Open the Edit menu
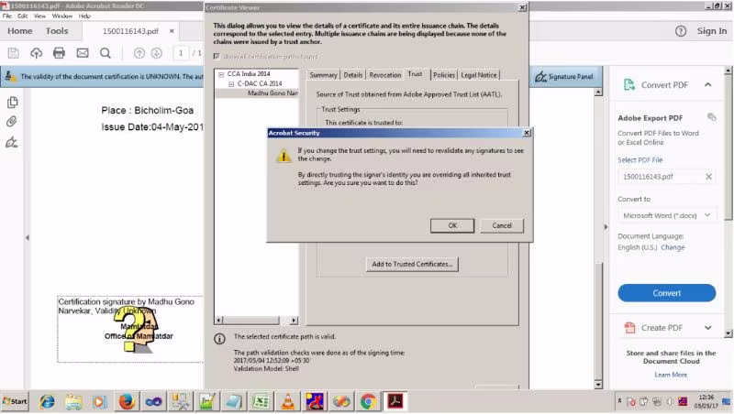Image resolution: width=734 pixels, height=414 pixels. (x=22, y=16)
